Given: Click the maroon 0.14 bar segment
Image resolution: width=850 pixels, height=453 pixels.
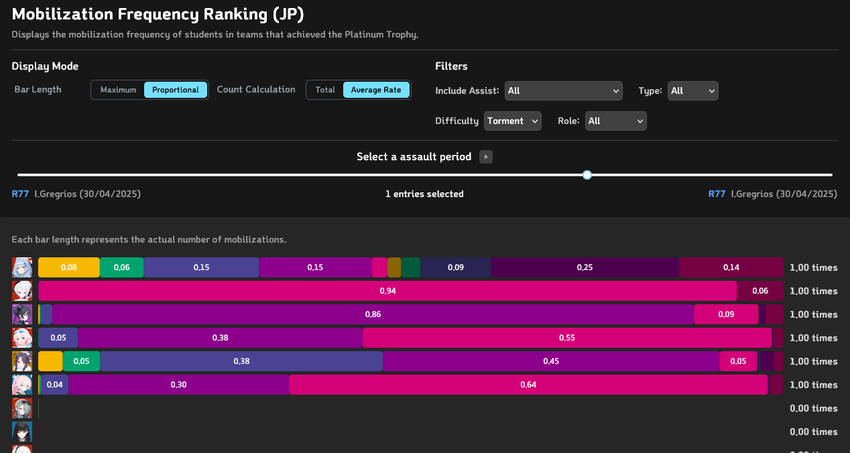Looking at the screenshot, I should tap(731, 267).
